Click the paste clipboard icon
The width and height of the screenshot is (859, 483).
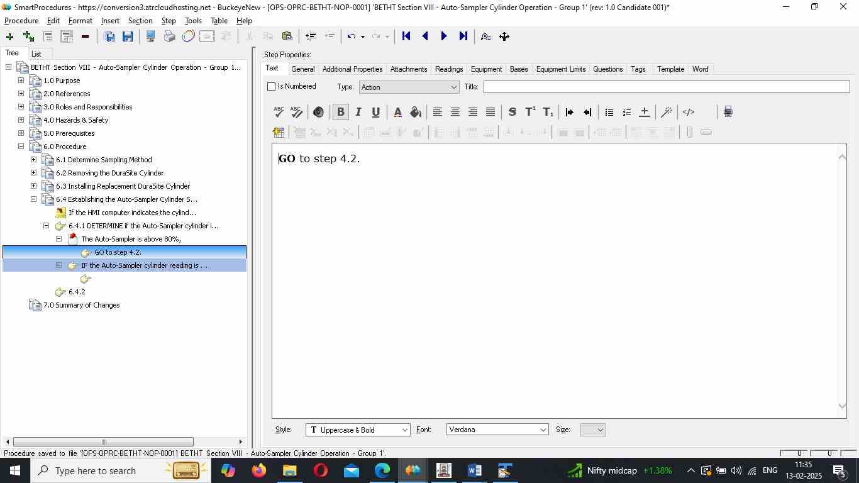[287, 36]
